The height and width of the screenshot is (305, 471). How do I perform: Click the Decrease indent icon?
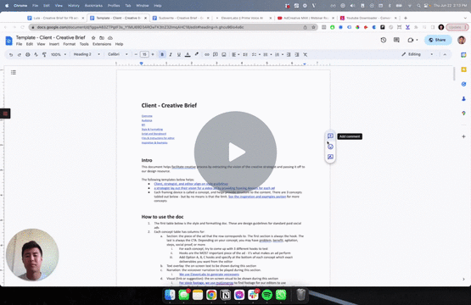(289, 54)
